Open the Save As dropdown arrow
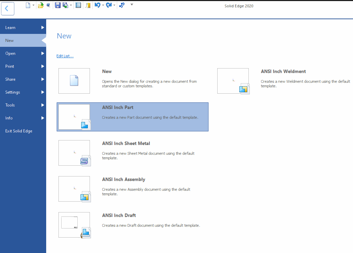The height and width of the screenshot is (253, 353). pos(71,5)
